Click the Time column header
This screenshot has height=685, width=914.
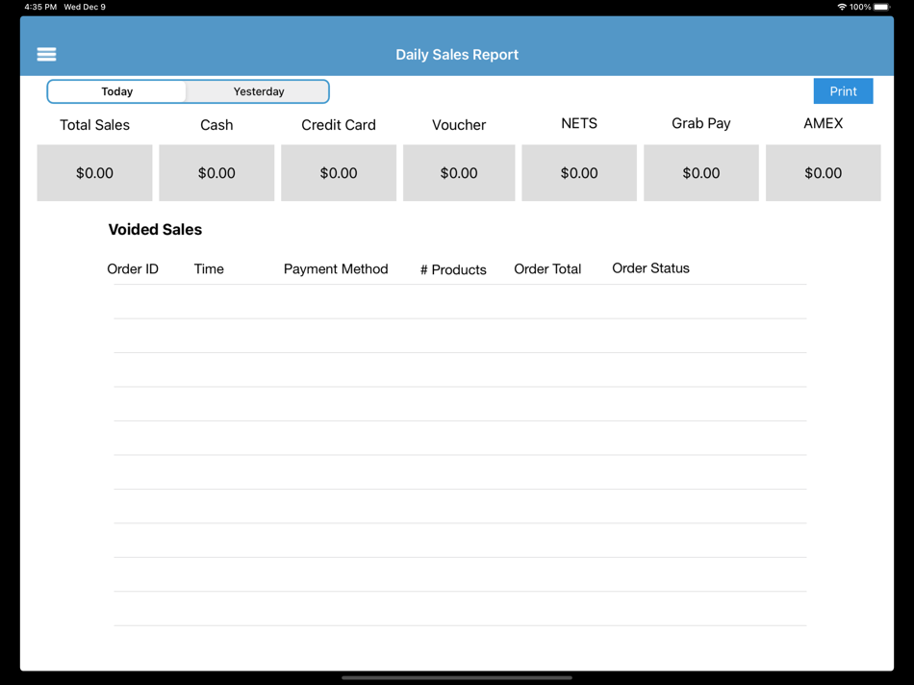click(209, 268)
